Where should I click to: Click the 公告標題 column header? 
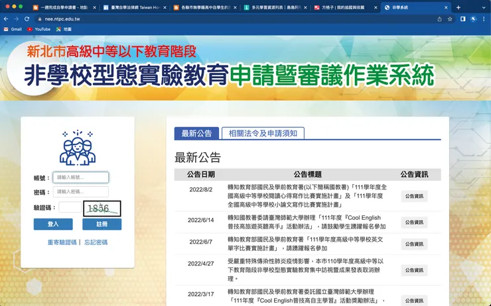307,174
